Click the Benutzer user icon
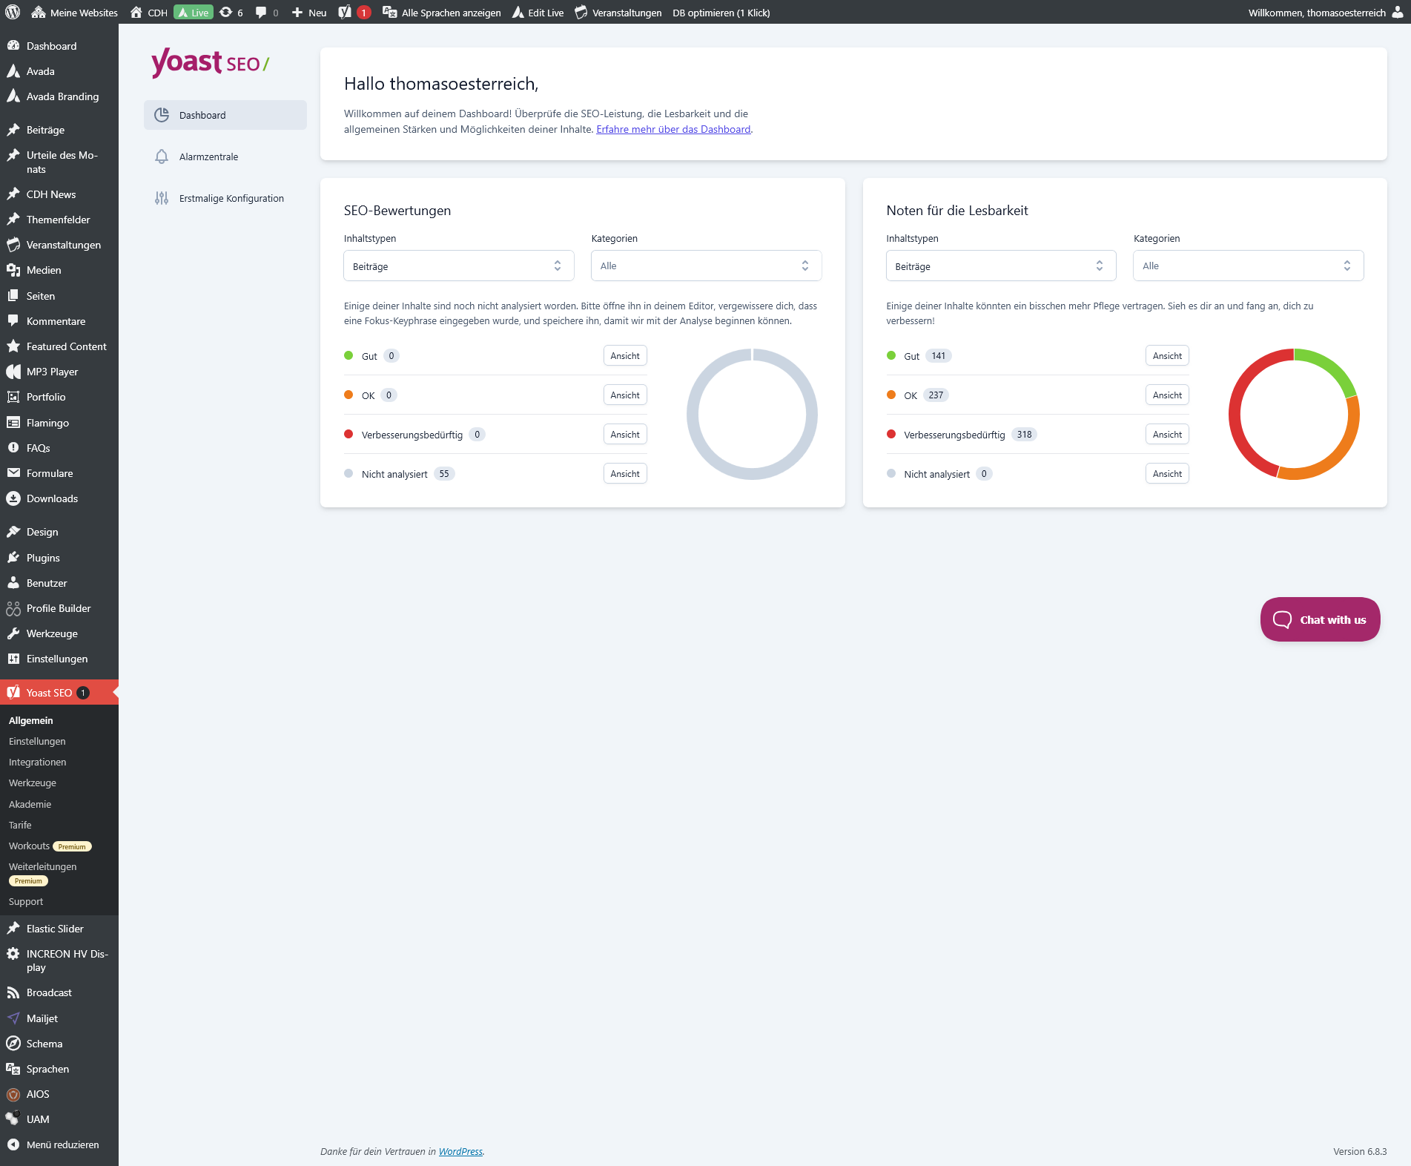 pyautogui.click(x=13, y=583)
